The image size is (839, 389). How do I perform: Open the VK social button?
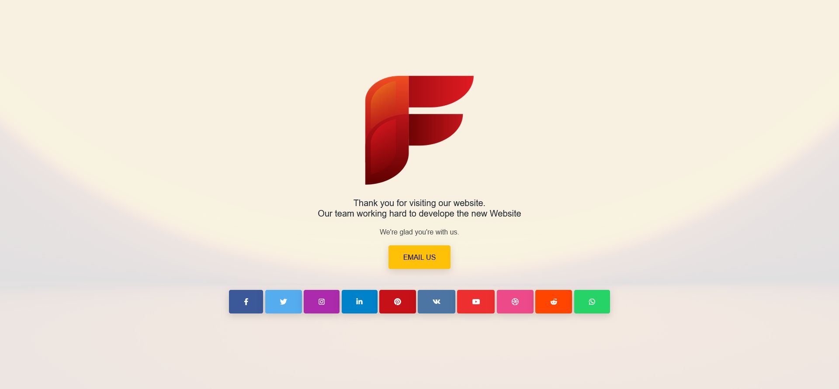click(437, 302)
